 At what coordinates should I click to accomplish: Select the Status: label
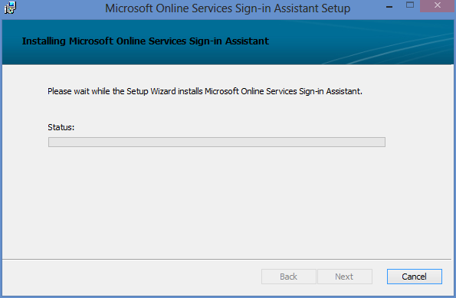pyautogui.click(x=61, y=127)
